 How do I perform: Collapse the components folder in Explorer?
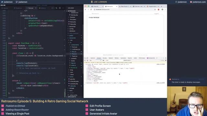[75, 45]
